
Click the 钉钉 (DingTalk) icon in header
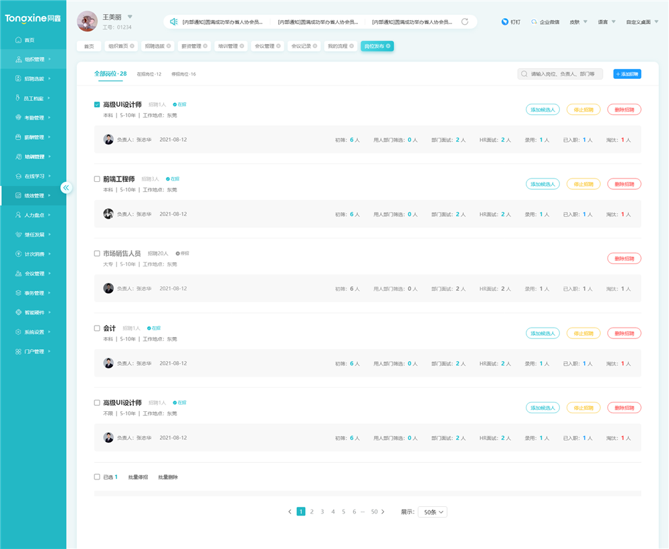[505, 22]
